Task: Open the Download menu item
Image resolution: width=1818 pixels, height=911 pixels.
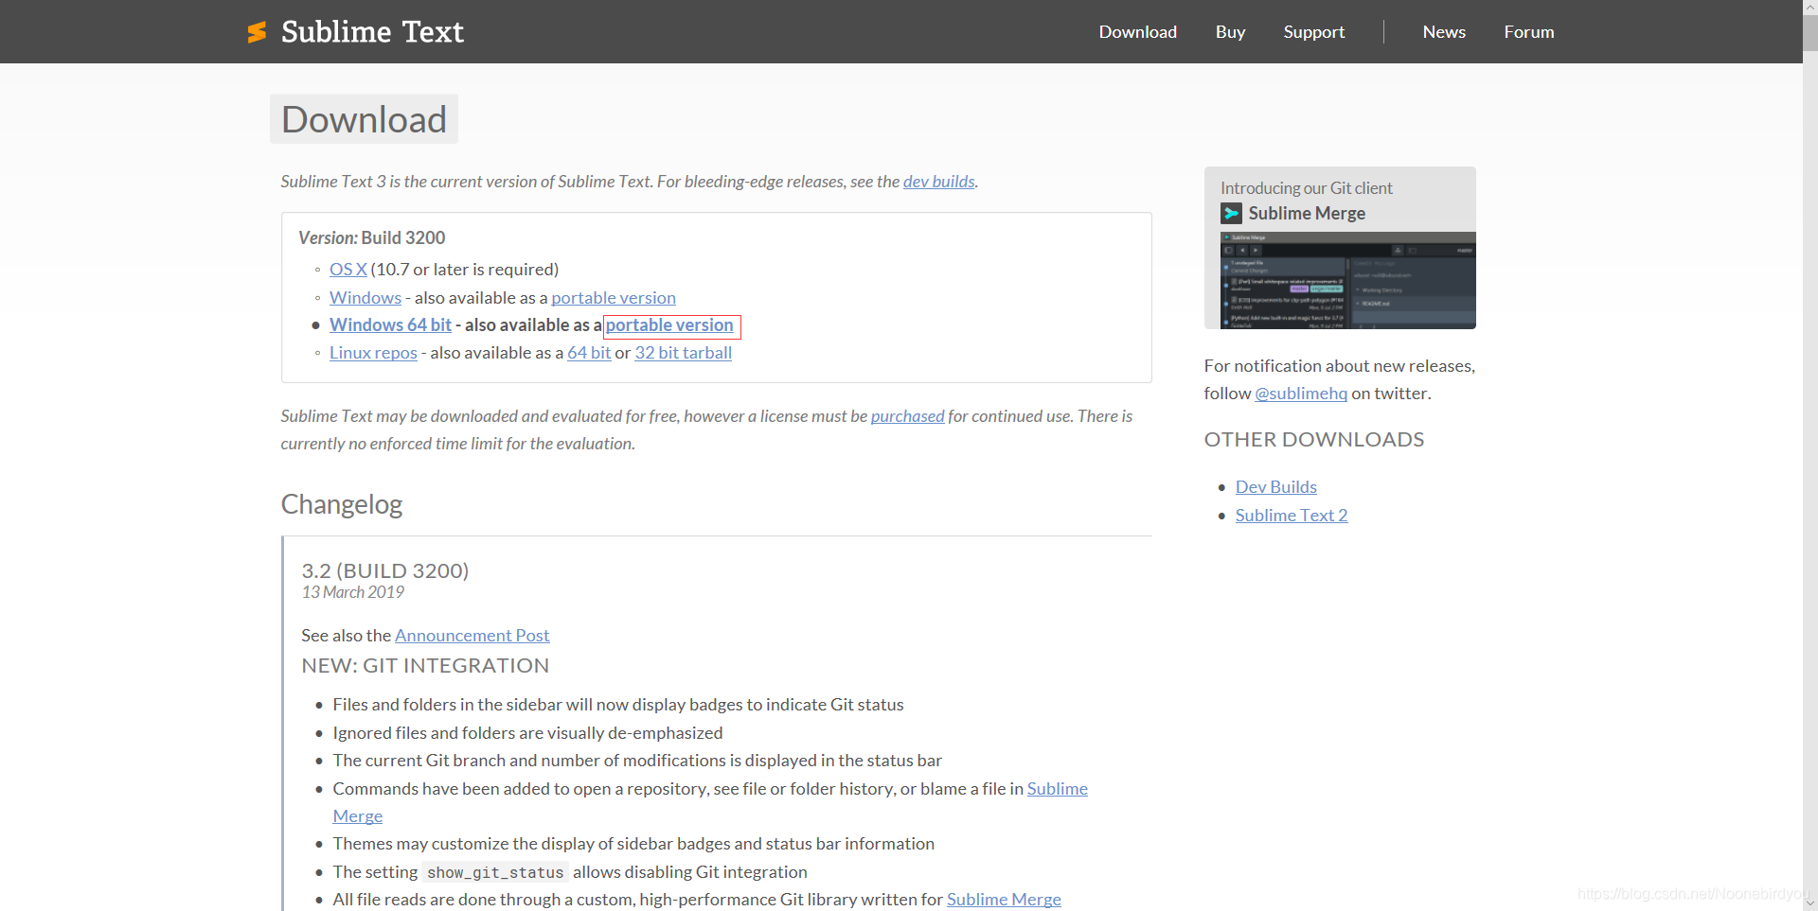Action: [x=1137, y=31]
